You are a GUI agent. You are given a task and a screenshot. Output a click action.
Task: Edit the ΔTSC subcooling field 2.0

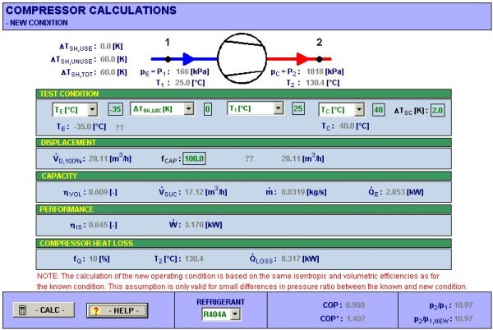436,110
